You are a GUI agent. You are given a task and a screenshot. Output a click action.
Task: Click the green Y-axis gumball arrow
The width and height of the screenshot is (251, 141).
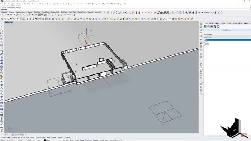coord(94,35)
